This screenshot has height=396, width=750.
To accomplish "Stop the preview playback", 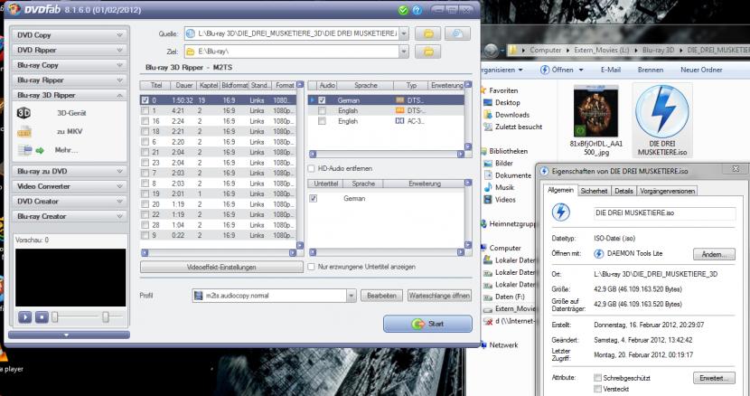I will click(x=42, y=317).
